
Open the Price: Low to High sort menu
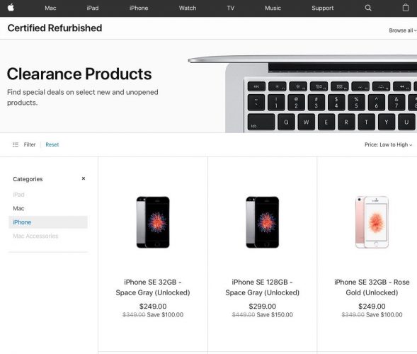[388, 144]
